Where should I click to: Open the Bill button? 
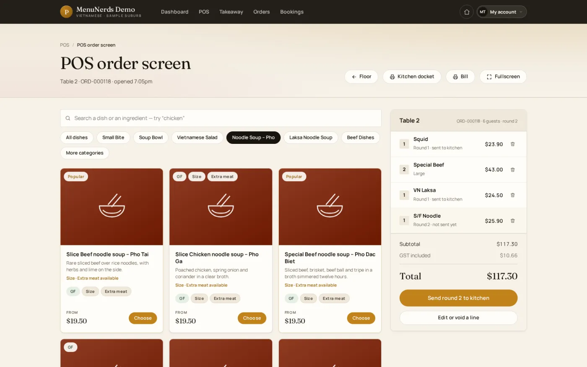tap(460, 77)
